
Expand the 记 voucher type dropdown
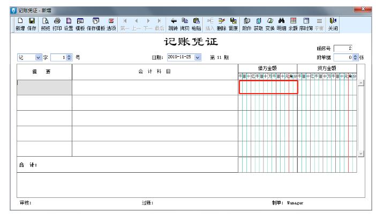coord(37,57)
